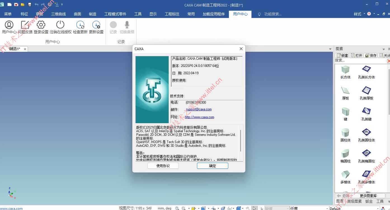The height and width of the screenshot is (210, 390).
Task: Click the 记录 record circle icon
Action: coord(113,27)
